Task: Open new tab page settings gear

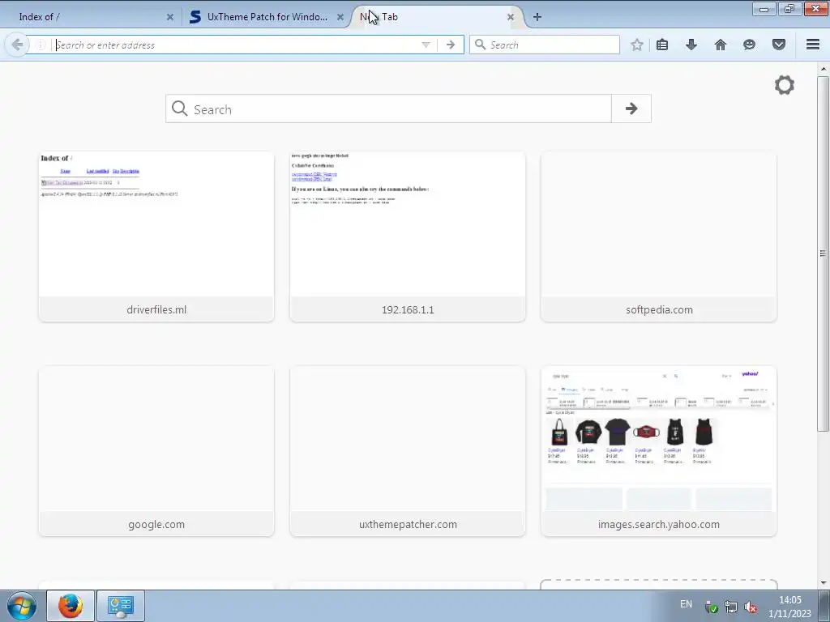Action: 785,85
